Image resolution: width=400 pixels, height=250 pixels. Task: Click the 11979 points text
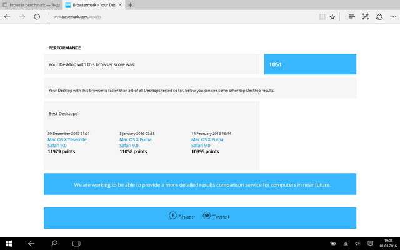[61, 151]
